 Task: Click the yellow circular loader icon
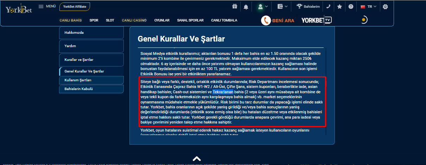364,20
